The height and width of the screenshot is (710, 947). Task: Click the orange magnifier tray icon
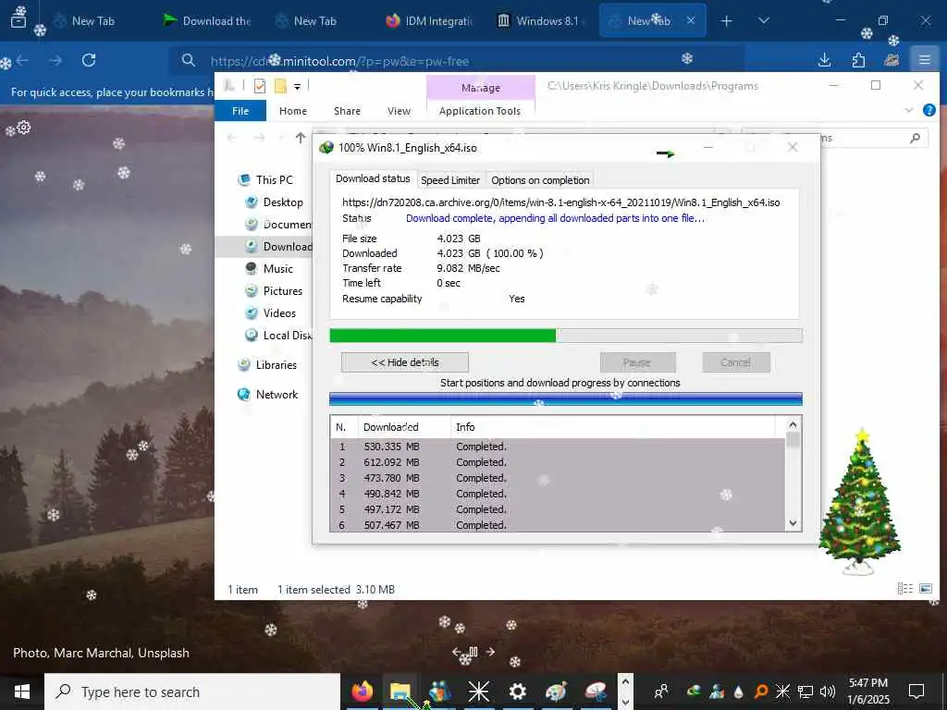tap(761, 692)
